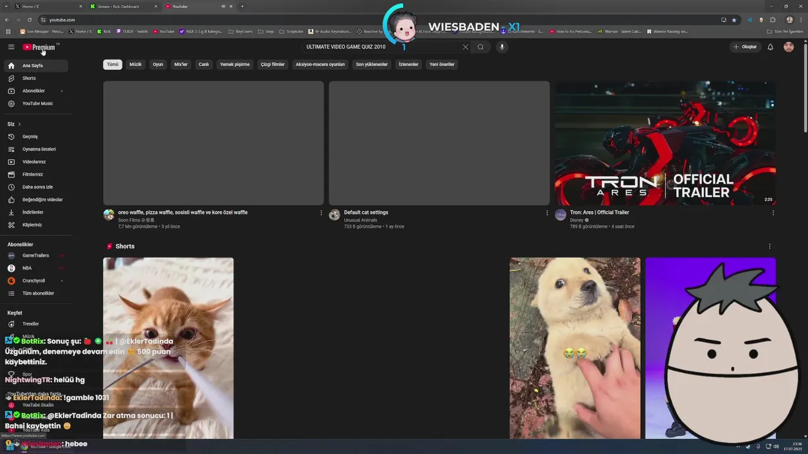The height and width of the screenshot is (454, 808).
Task: Mute the YouTube tab audio icon
Action: click(x=223, y=6)
